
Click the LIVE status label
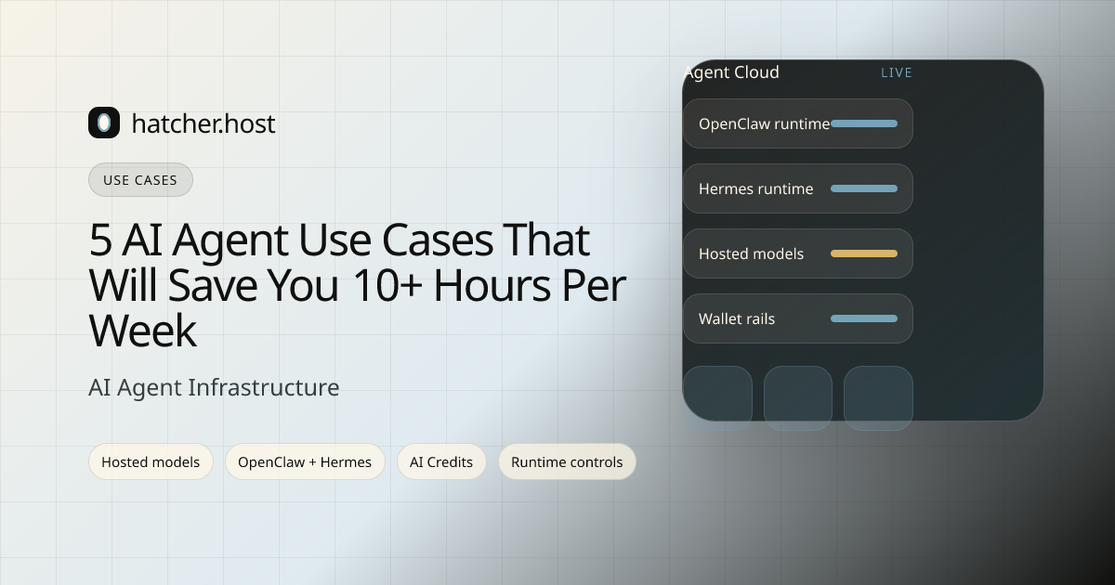click(897, 72)
